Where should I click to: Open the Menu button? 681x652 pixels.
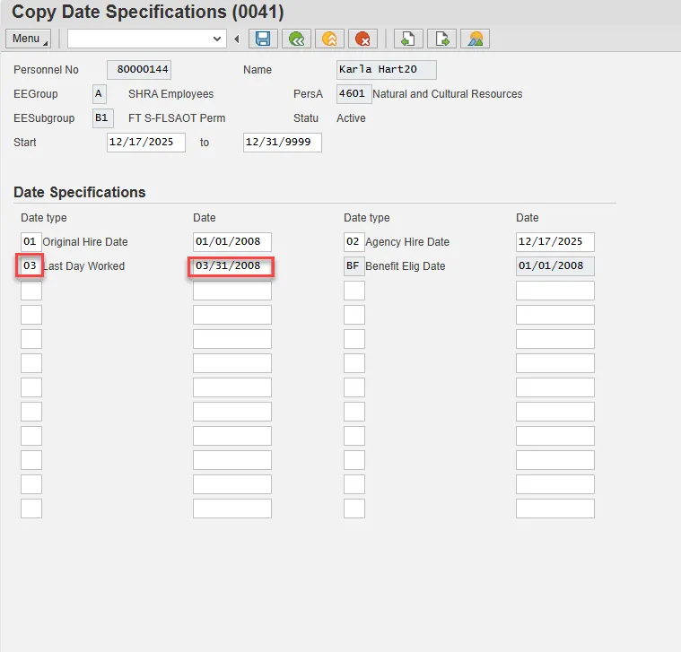pyautogui.click(x=29, y=39)
